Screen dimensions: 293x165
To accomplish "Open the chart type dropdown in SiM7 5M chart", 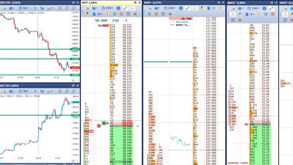I will 50,91.
